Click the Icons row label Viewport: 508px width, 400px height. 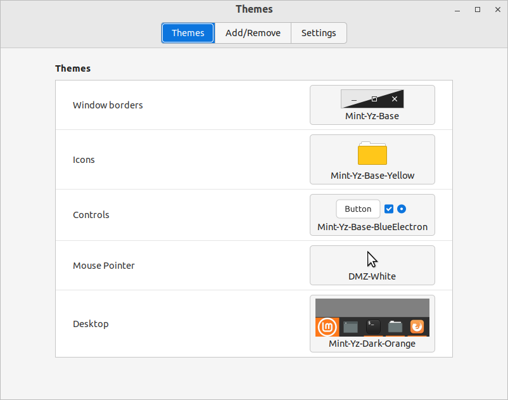coord(84,160)
